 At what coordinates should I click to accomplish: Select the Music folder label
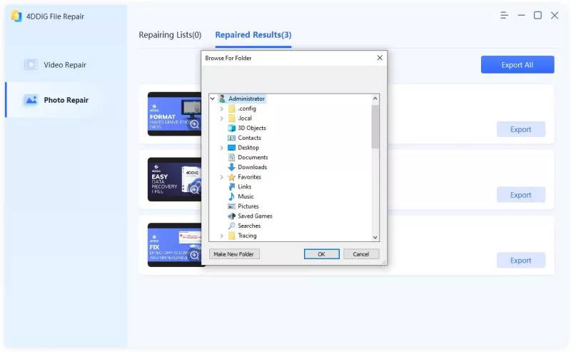coord(246,196)
